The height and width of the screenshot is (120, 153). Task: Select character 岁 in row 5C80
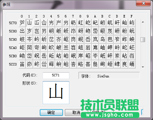29,31
